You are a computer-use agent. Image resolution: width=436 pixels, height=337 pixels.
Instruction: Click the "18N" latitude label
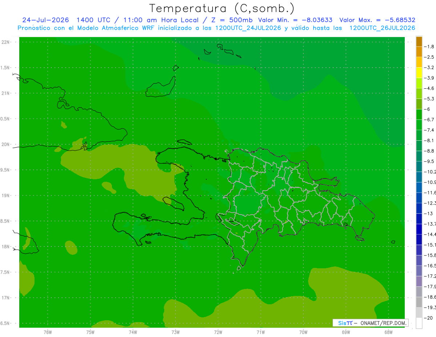pyautogui.click(x=5, y=246)
